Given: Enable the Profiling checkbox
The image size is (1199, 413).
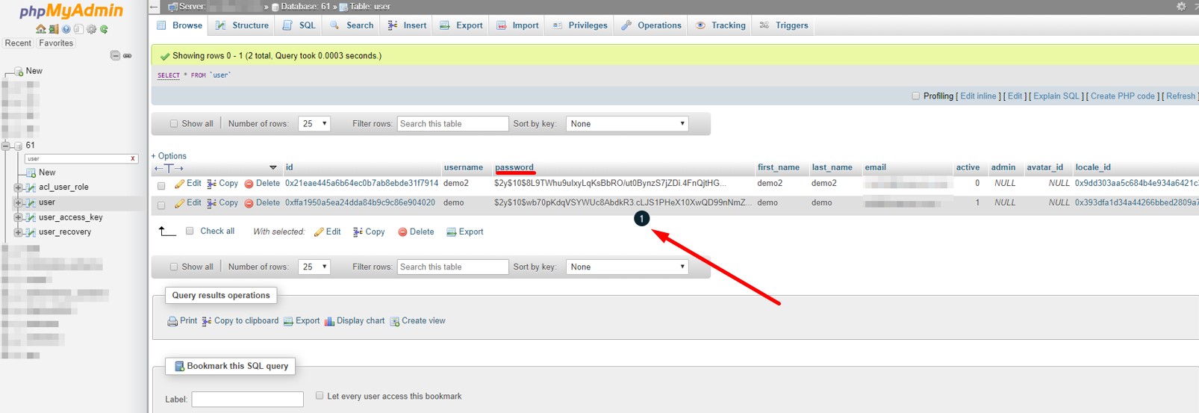Looking at the screenshot, I should tap(916, 96).
